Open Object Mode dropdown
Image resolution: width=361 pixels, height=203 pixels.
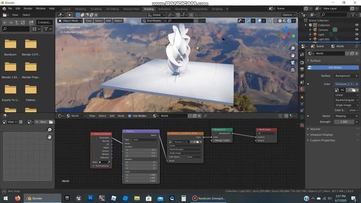coord(70,21)
